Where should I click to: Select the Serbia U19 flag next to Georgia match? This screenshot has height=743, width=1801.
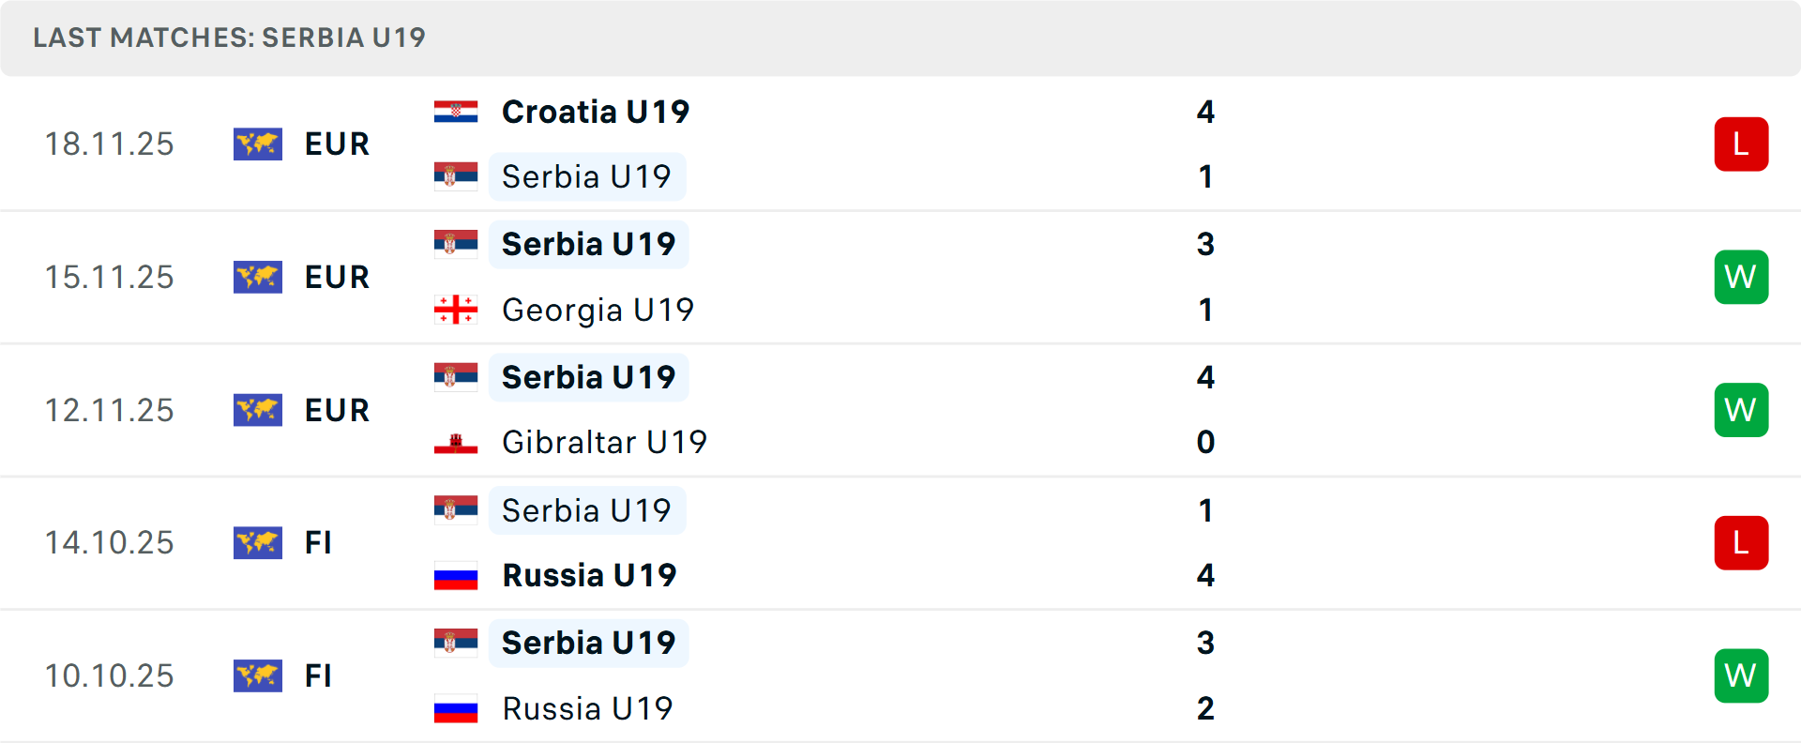(x=457, y=243)
